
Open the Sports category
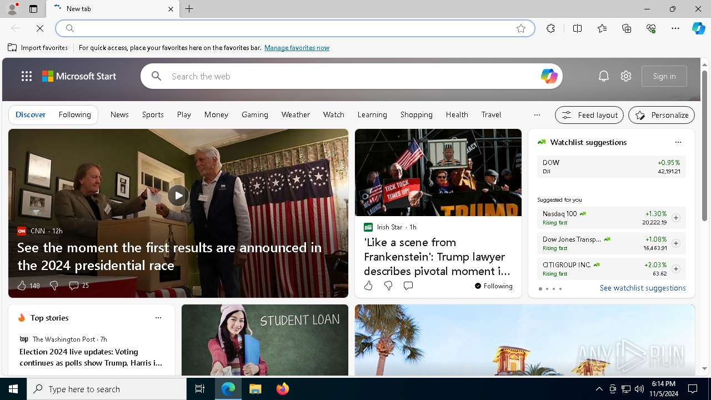tap(153, 114)
